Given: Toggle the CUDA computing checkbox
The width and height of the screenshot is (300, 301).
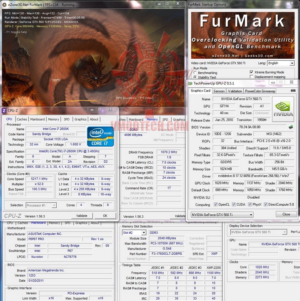Looking at the screenshot, I should point(234,204).
